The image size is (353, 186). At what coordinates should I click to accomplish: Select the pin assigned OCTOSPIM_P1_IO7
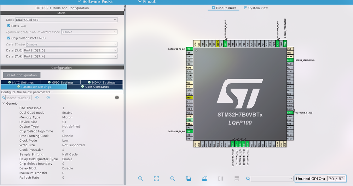248,144
